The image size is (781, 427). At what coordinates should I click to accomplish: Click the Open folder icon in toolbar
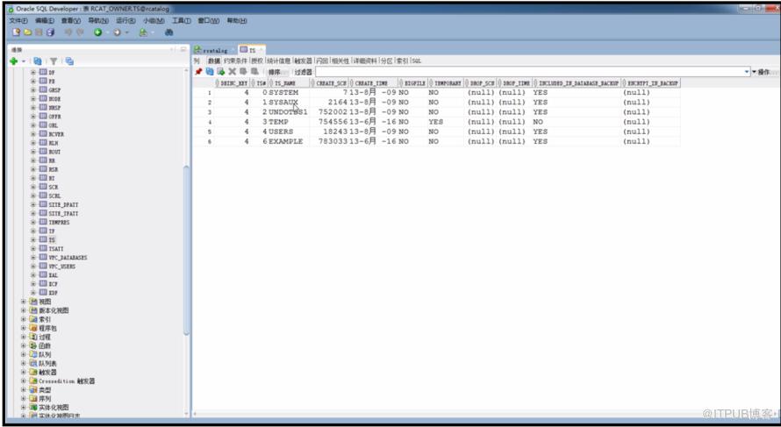pyautogui.click(x=27, y=32)
